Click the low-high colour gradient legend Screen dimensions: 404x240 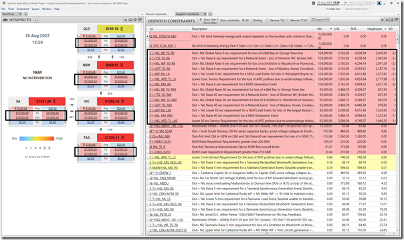pos(37,139)
